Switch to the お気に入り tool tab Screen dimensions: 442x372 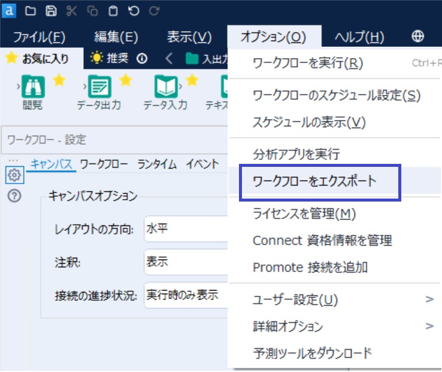coord(42,59)
